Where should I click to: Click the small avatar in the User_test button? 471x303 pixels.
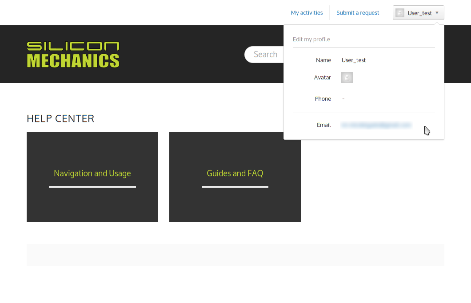pos(400,13)
